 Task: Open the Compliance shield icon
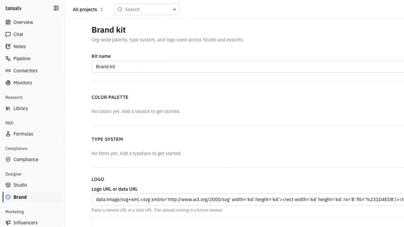8,160
